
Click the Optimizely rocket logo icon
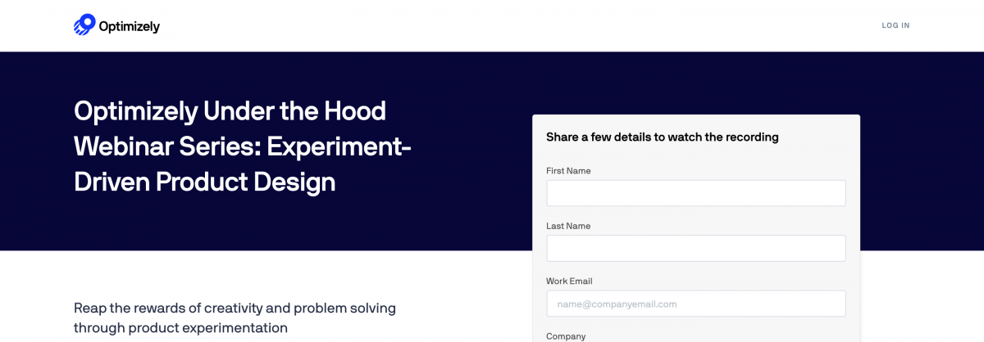tap(84, 25)
